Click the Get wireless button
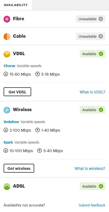The width and height of the screenshot is (109, 212). click(19, 168)
